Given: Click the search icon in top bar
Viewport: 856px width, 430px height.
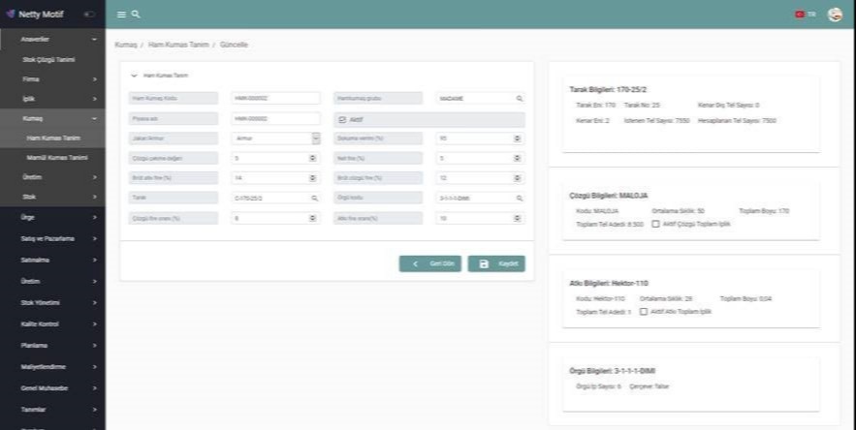Looking at the screenshot, I should pyautogui.click(x=136, y=15).
